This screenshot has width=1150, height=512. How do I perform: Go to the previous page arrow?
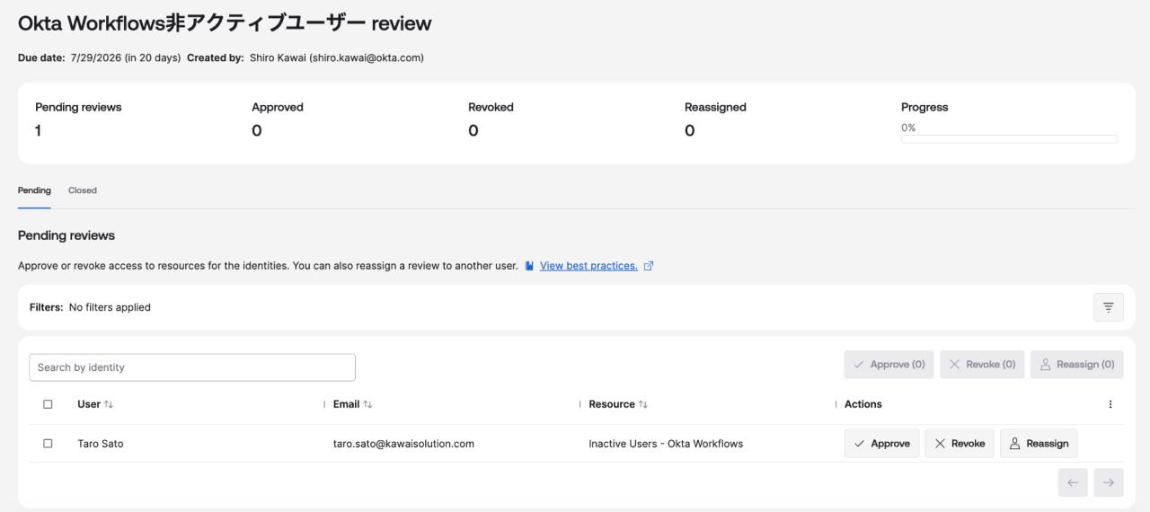[1073, 482]
